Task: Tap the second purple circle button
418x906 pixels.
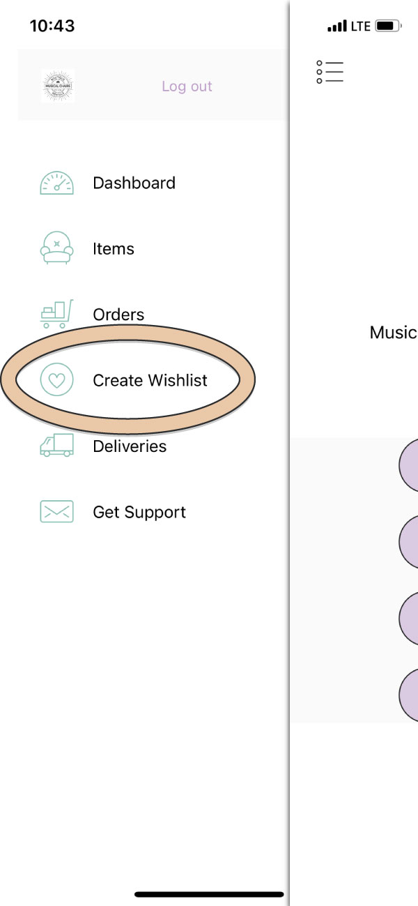Action: tap(409, 542)
